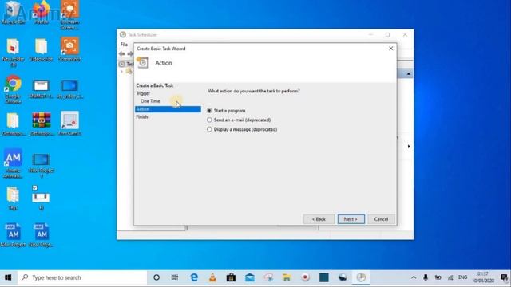Cancel the Create Basic Task Wizard

(x=381, y=219)
